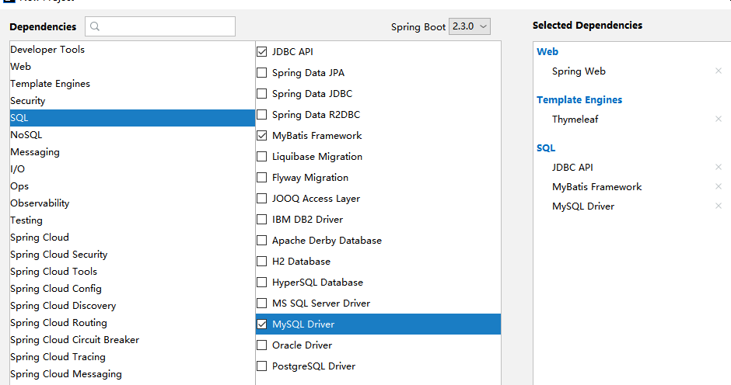This screenshot has height=385, width=731.
Task: Select the Spring Cloud Config category
Action: (56, 289)
